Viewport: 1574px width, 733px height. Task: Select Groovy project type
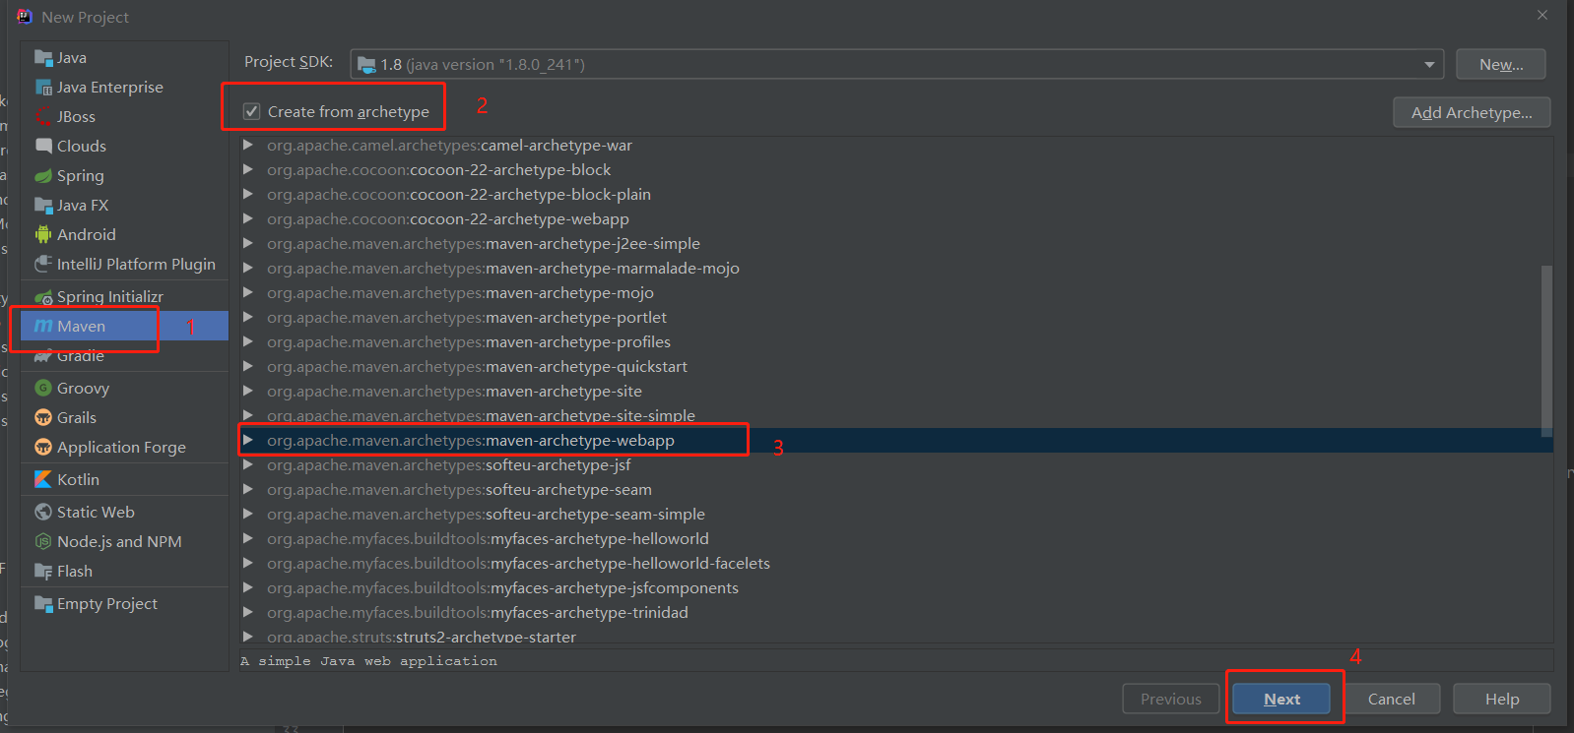[125, 389]
